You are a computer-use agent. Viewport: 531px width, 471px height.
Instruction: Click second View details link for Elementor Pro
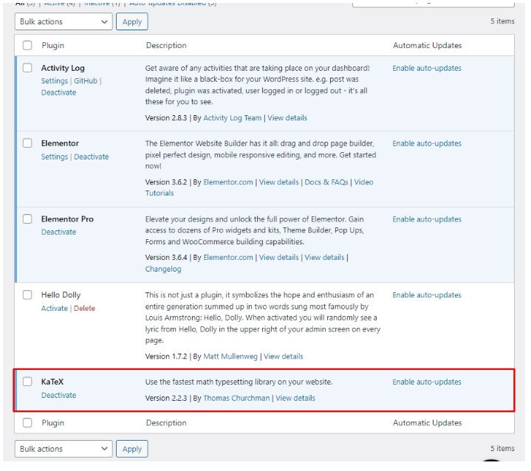click(x=324, y=258)
